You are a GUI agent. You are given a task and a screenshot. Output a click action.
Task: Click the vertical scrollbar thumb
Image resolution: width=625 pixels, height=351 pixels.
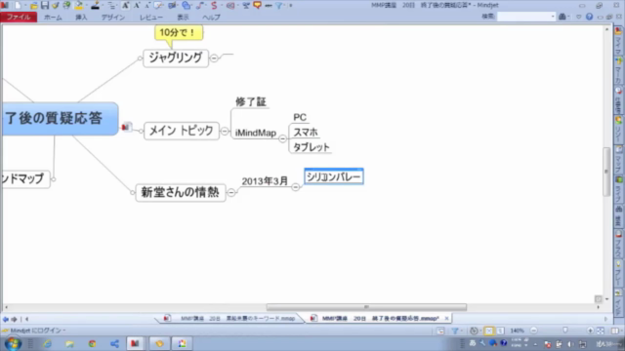tap(606, 172)
